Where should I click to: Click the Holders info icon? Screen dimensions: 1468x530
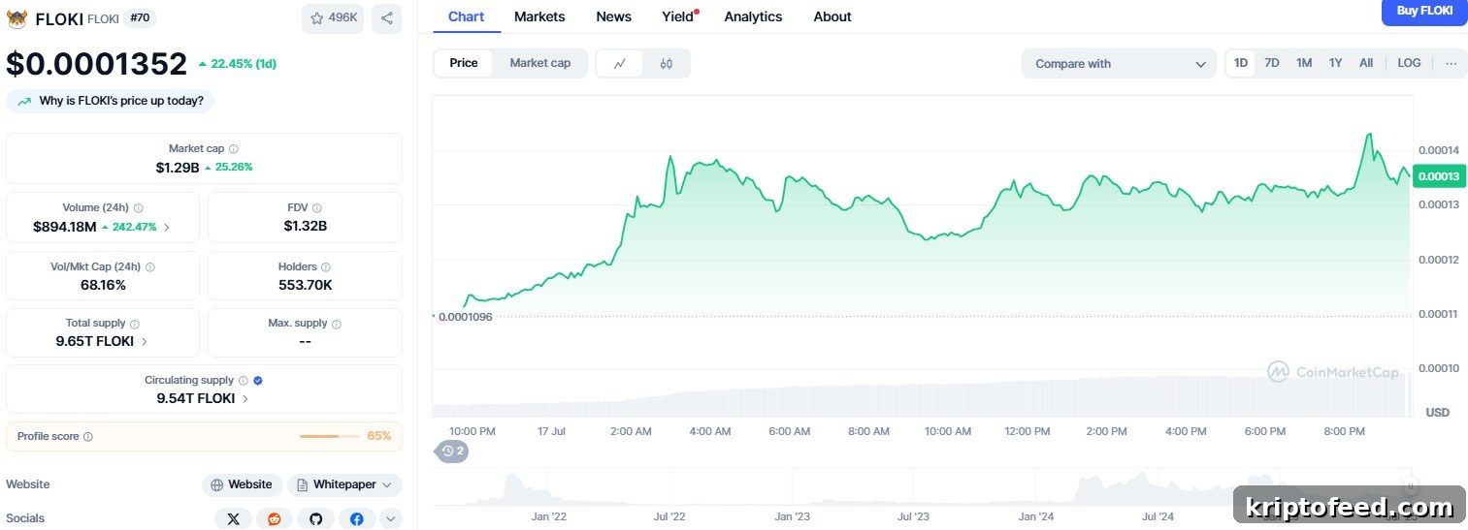(x=326, y=267)
